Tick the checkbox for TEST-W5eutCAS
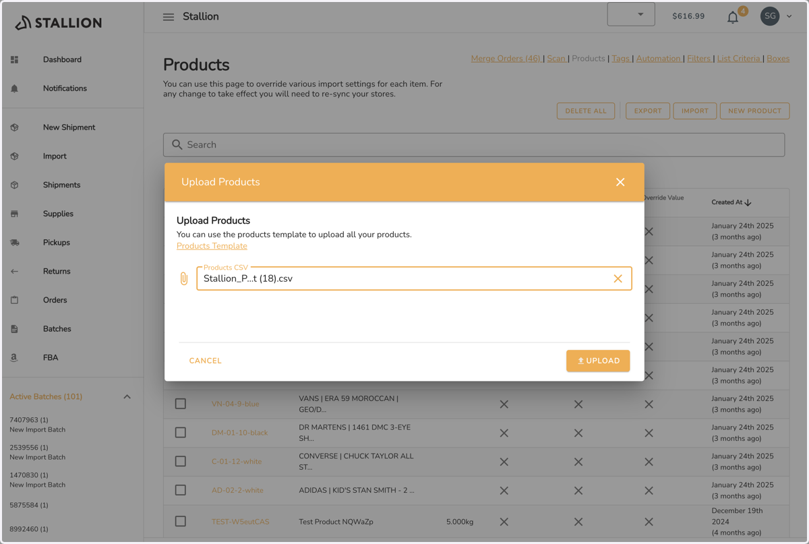 pos(181,521)
